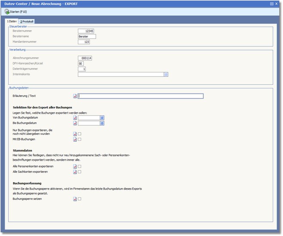This screenshot has width=283, height=236.
Task: Select the 1 Datev tab
Action: [11, 21]
